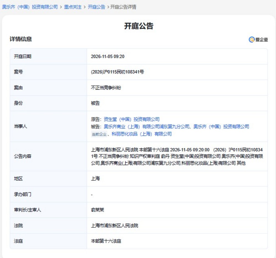Click the 当前企业 tag
This screenshot has width=276, height=258.
[x=99, y=134]
